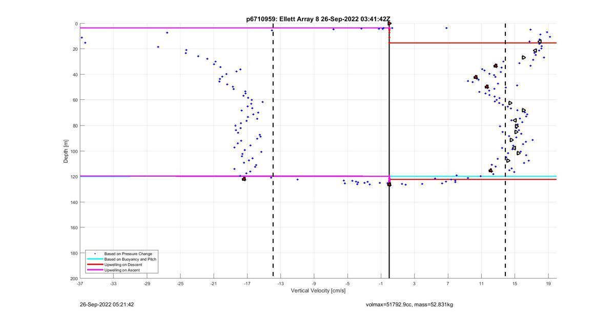The width and height of the screenshot is (615, 313).
Task: Click the blue dot marker in the legend
Action: pyautogui.click(x=95, y=254)
